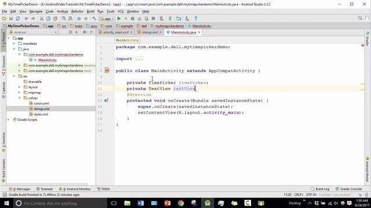The height and width of the screenshot is (208, 371).
Task: Click the Collapse All icon in Project panel
Action: tap(77, 32)
